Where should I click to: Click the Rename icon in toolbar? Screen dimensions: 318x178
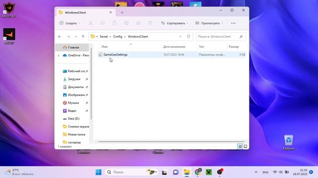[x=126, y=23]
